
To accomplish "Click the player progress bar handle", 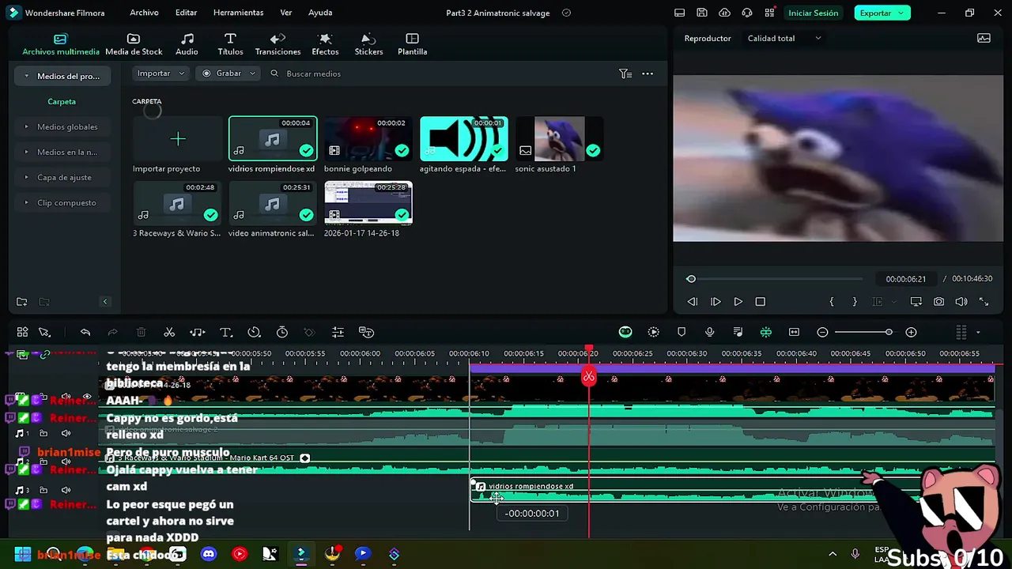I will [691, 279].
